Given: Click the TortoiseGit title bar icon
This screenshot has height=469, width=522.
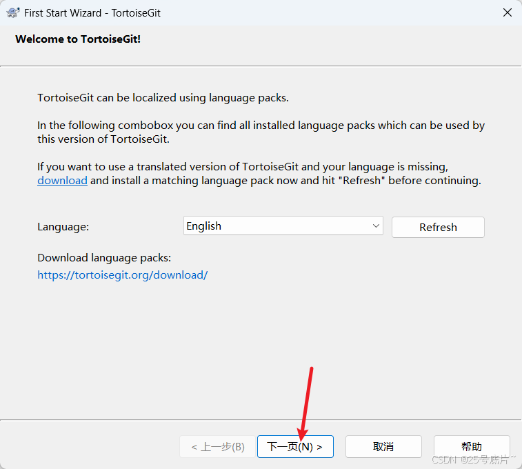Looking at the screenshot, I should point(12,12).
